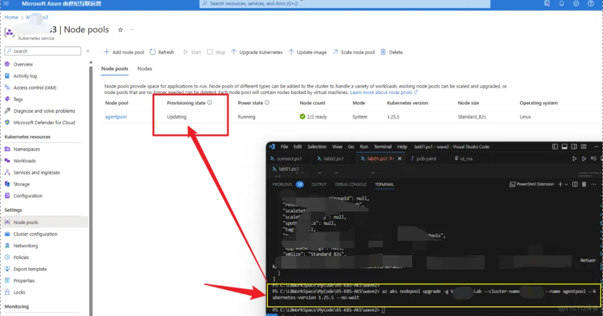The width and height of the screenshot is (603, 316).
Task: Run the PowerShell script with play button
Action: [x=574, y=159]
